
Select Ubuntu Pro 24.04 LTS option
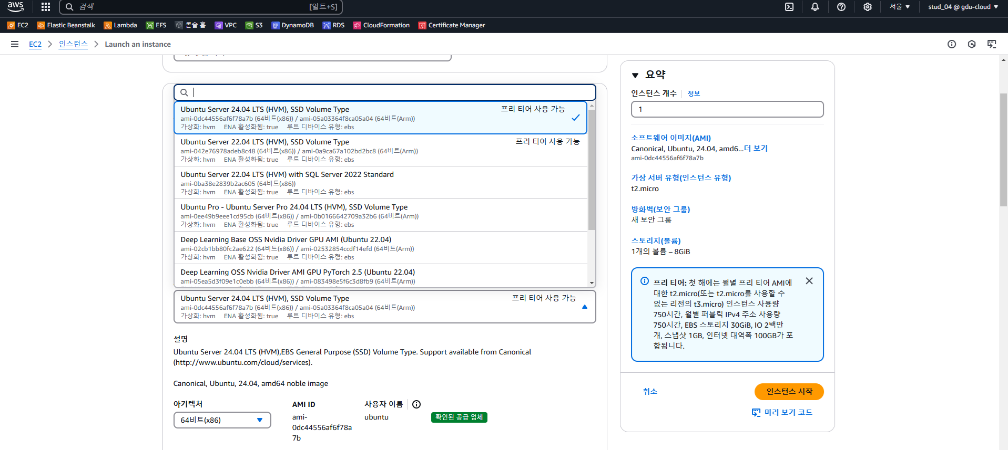coord(381,215)
